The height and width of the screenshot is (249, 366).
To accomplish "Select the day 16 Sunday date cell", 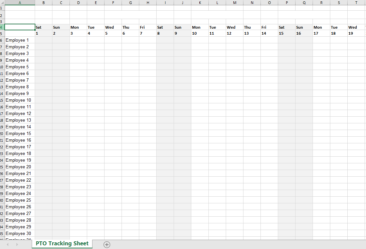I will (304, 33).
